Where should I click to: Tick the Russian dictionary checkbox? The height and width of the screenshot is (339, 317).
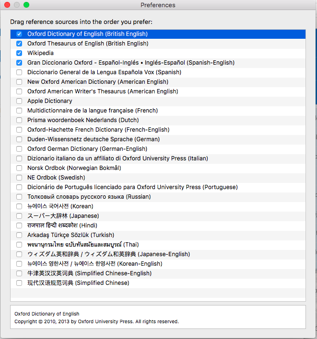[19, 197]
